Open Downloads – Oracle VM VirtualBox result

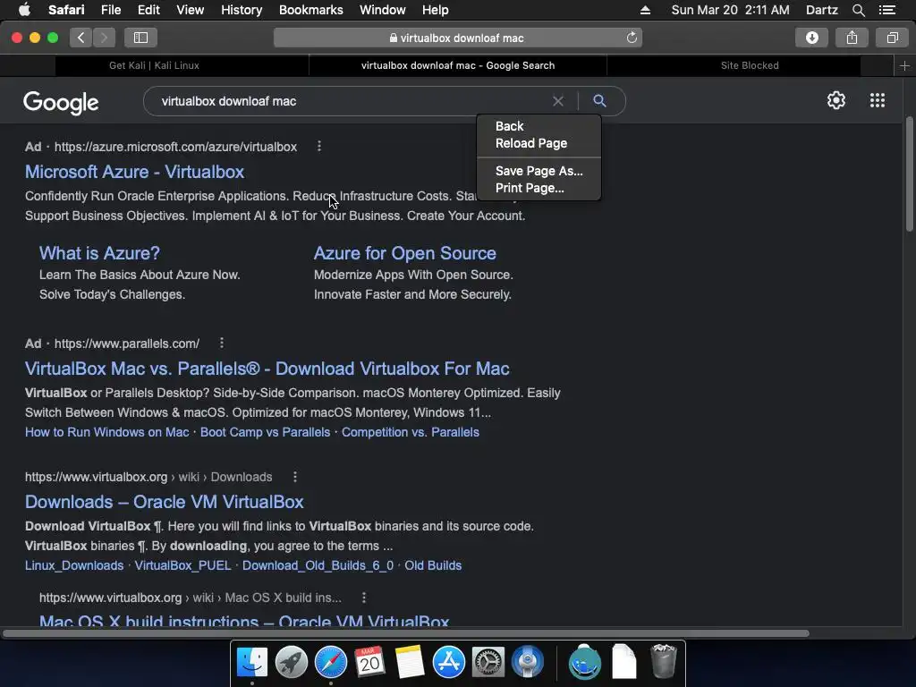click(x=165, y=502)
